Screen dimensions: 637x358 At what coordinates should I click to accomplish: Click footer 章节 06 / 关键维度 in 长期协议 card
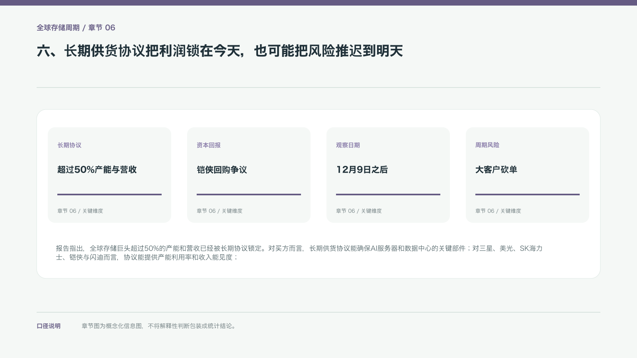80,211
